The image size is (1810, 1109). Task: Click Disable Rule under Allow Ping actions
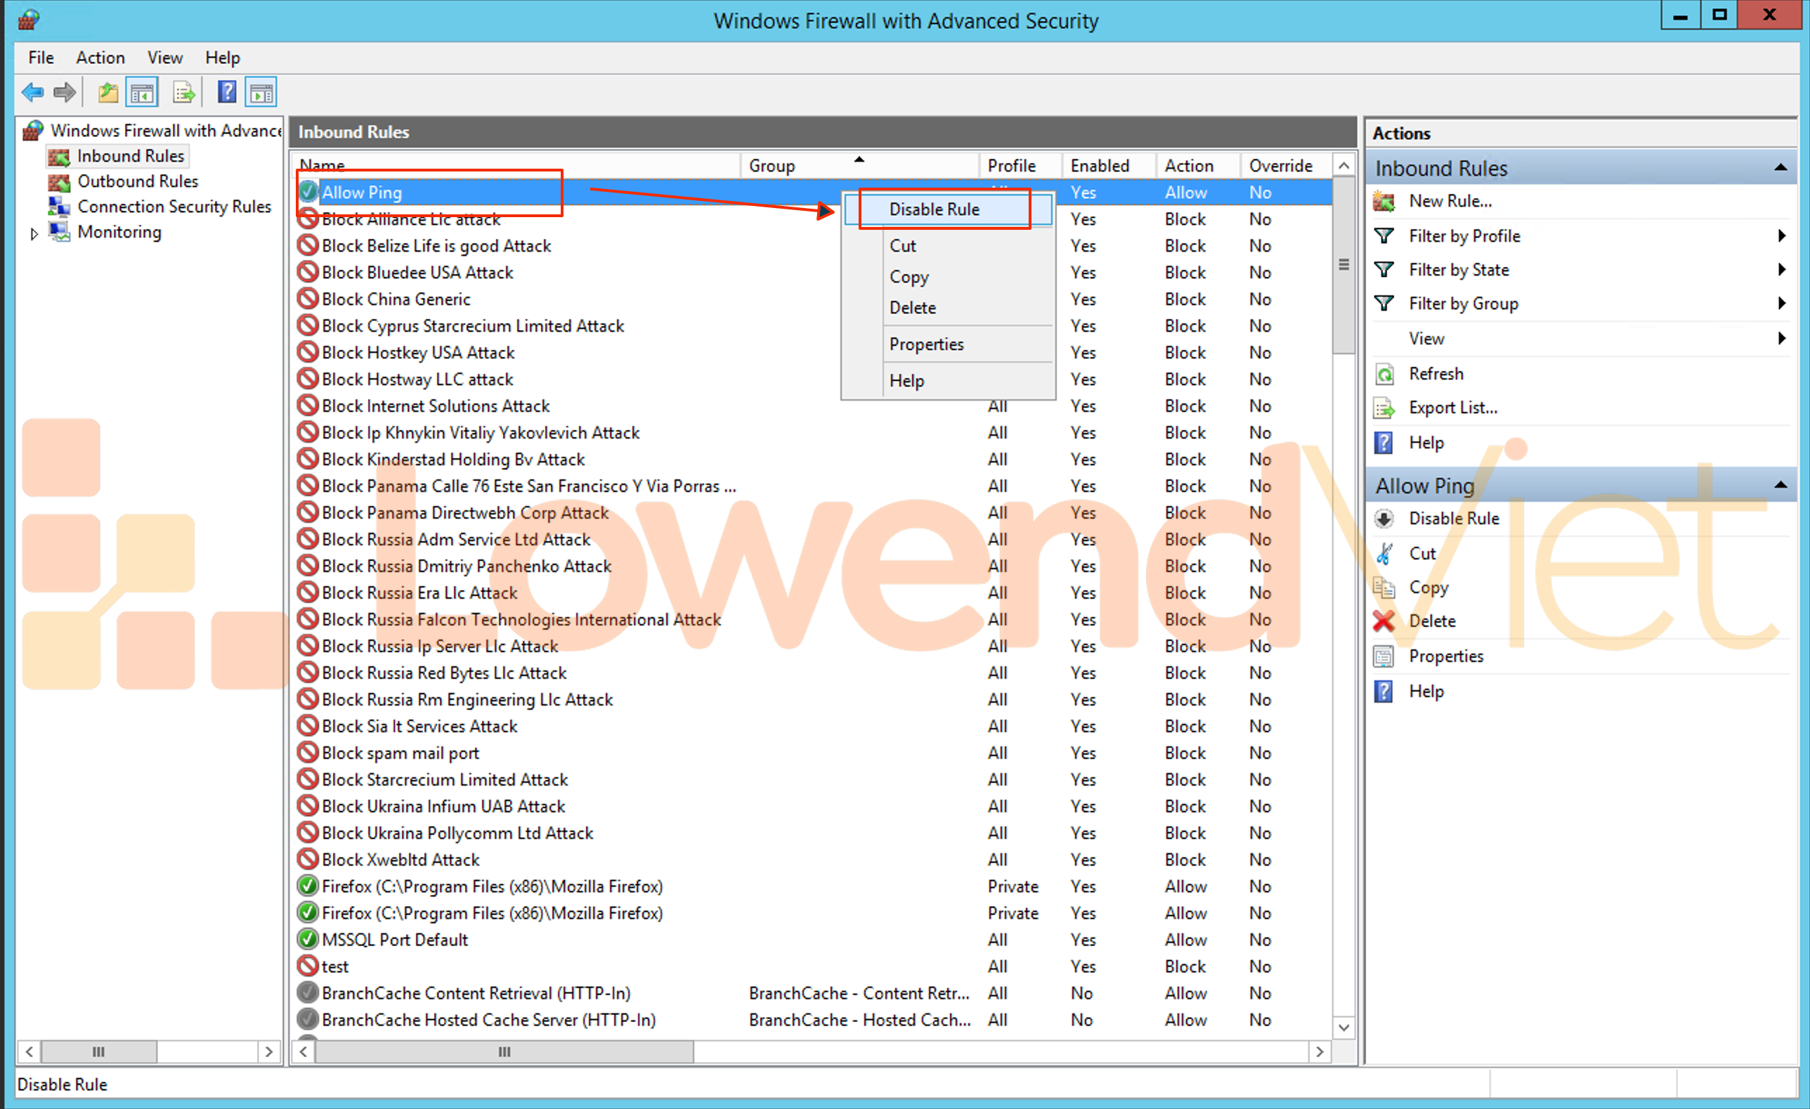pos(1453,519)
